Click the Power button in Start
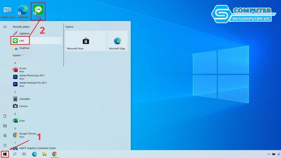 pyautogui.click(x=5, y=145)
